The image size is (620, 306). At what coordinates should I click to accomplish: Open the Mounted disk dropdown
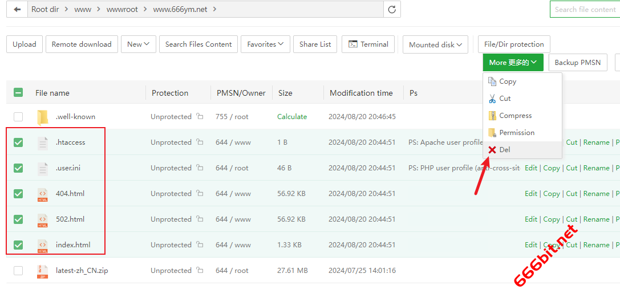pos(435,44)
